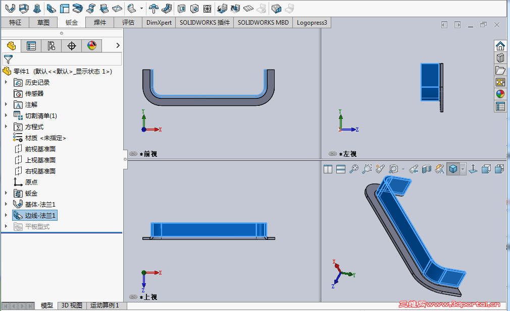Select the Fold tool icon
The height and width of the screenshot is (311, 510).
(235, 9)
